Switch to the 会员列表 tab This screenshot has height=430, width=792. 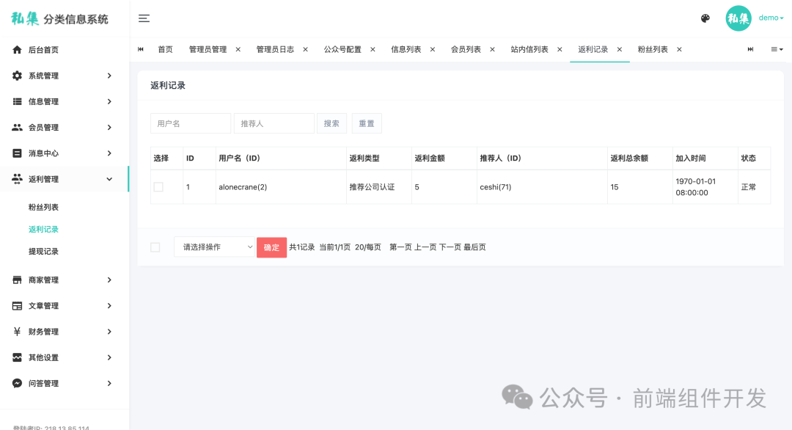[x=466, y=49]
